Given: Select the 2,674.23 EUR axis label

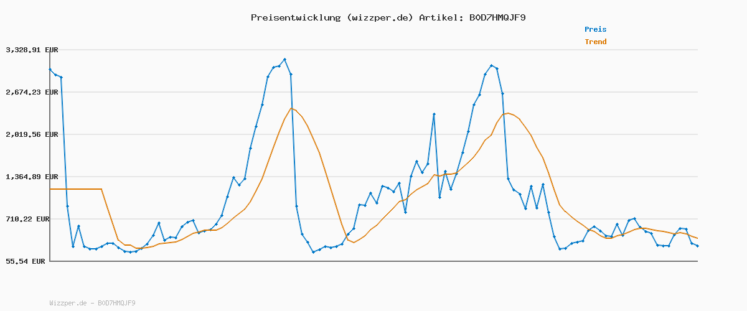Looking at the screenshot, I should click(x=32, y=92).
